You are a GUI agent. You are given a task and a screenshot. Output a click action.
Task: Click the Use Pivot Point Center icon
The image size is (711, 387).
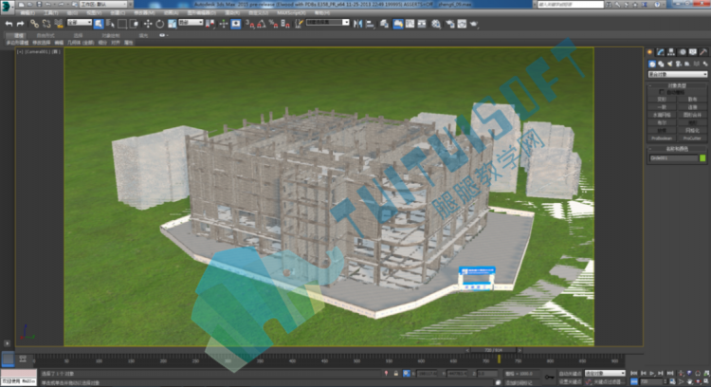pos(210,24)
